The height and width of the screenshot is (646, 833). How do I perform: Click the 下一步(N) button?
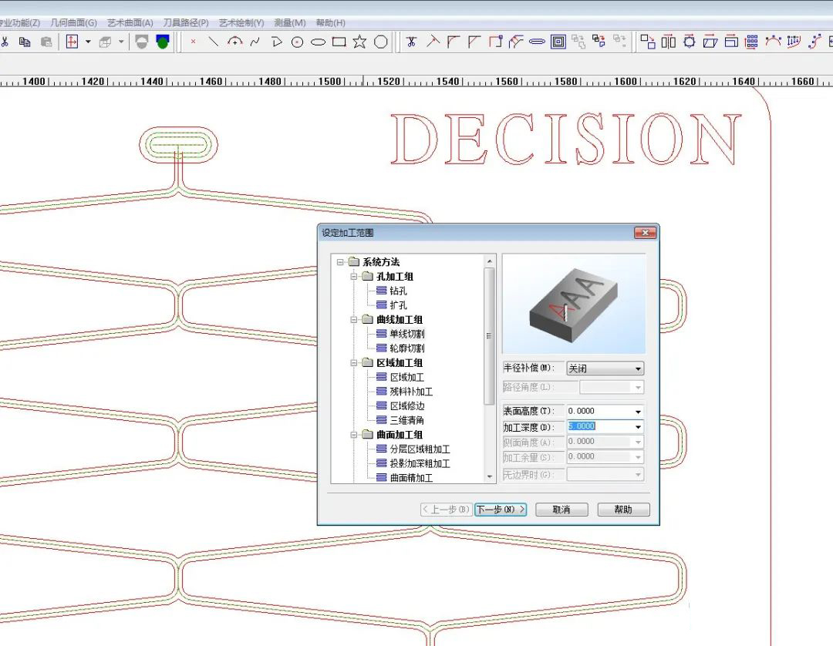tap(500, 510)
